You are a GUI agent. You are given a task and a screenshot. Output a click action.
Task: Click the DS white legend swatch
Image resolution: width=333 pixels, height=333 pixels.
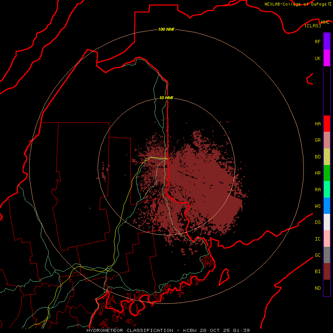coord(327,222)
